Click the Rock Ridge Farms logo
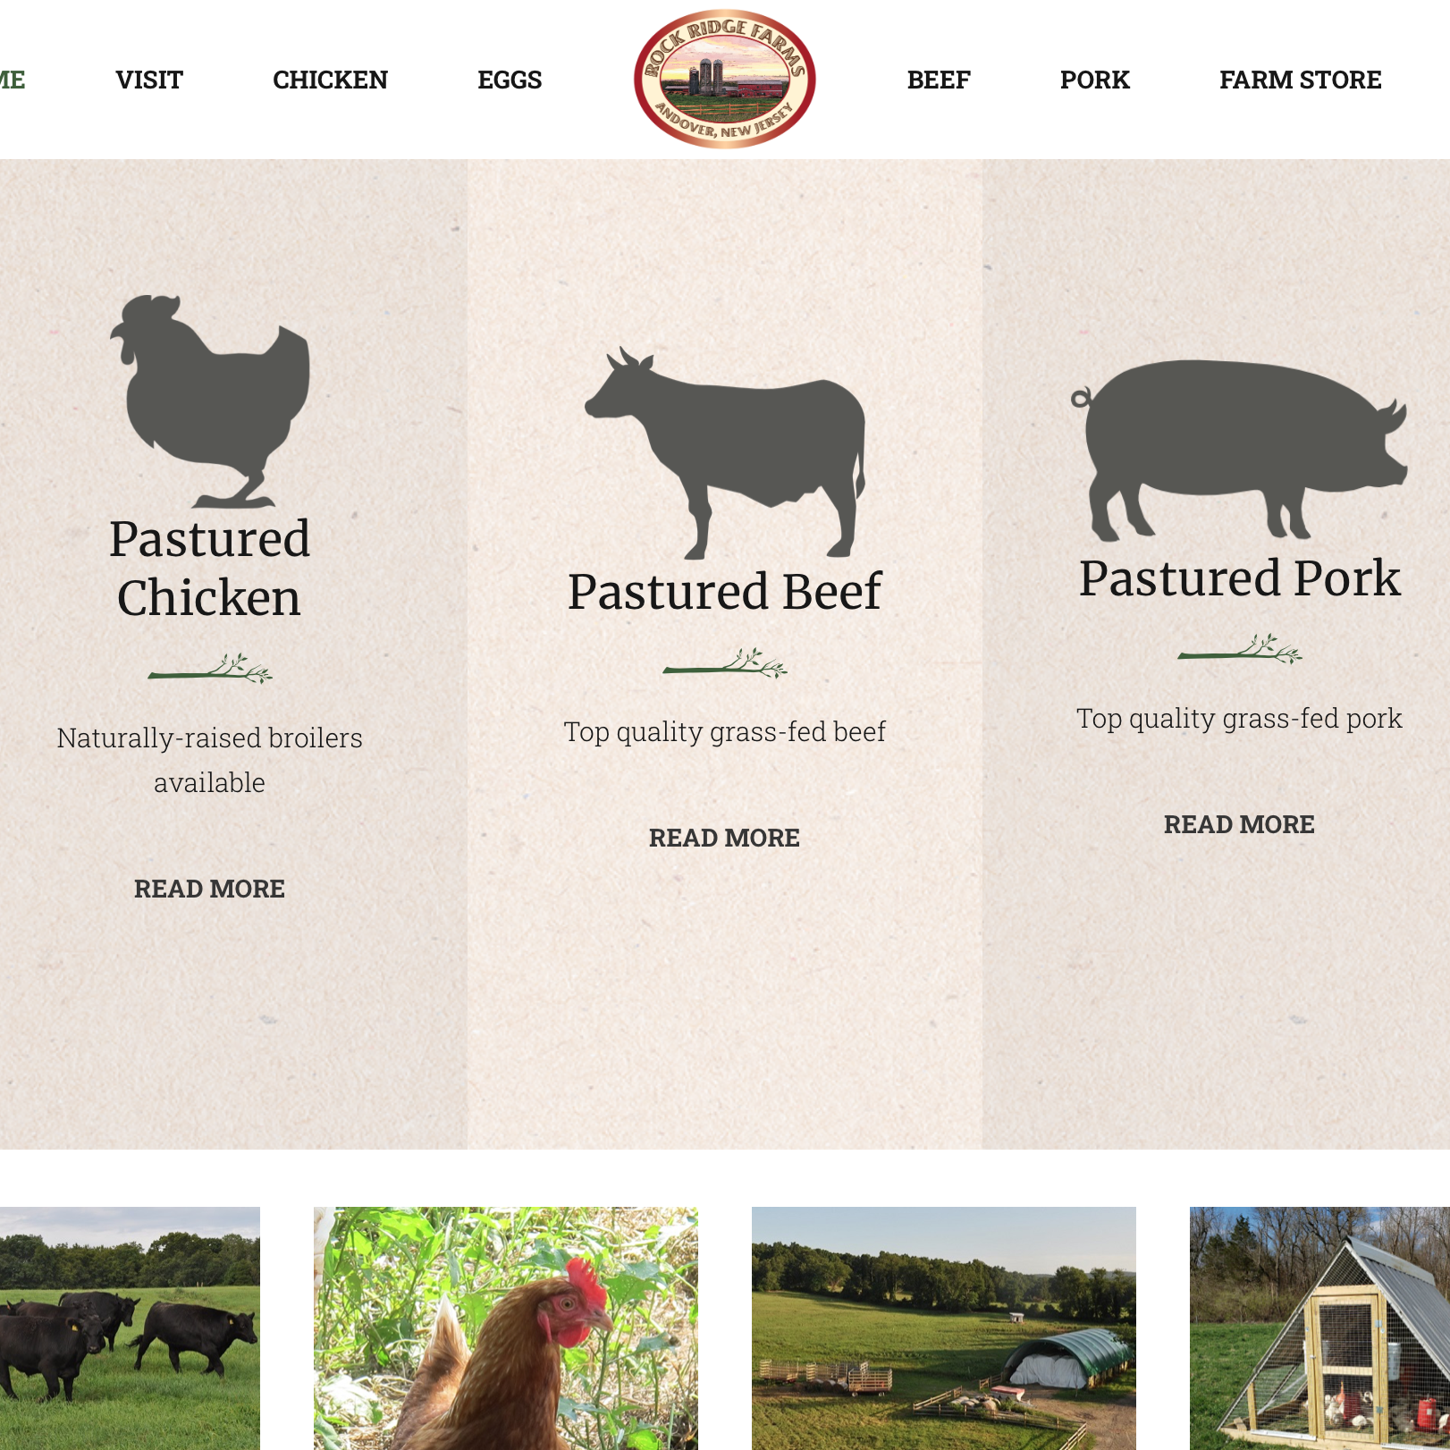 (724, 79)
